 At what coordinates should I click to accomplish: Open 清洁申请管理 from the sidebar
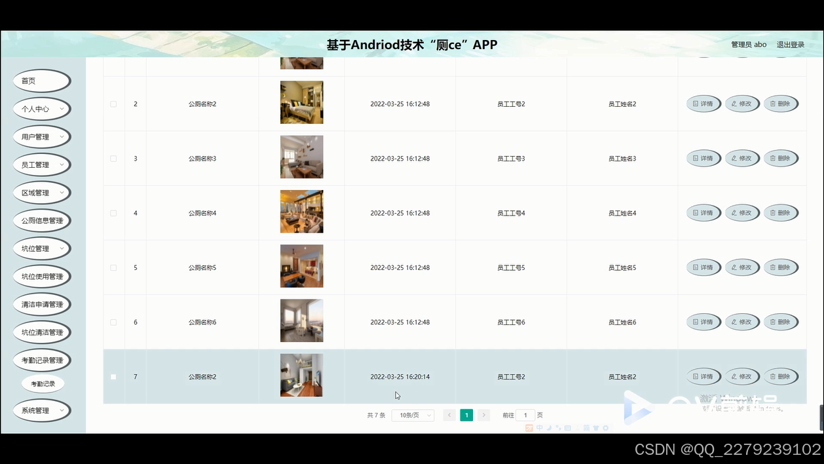41,304
